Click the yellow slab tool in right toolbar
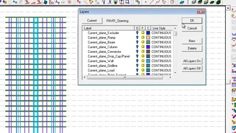 click(234, 99)
